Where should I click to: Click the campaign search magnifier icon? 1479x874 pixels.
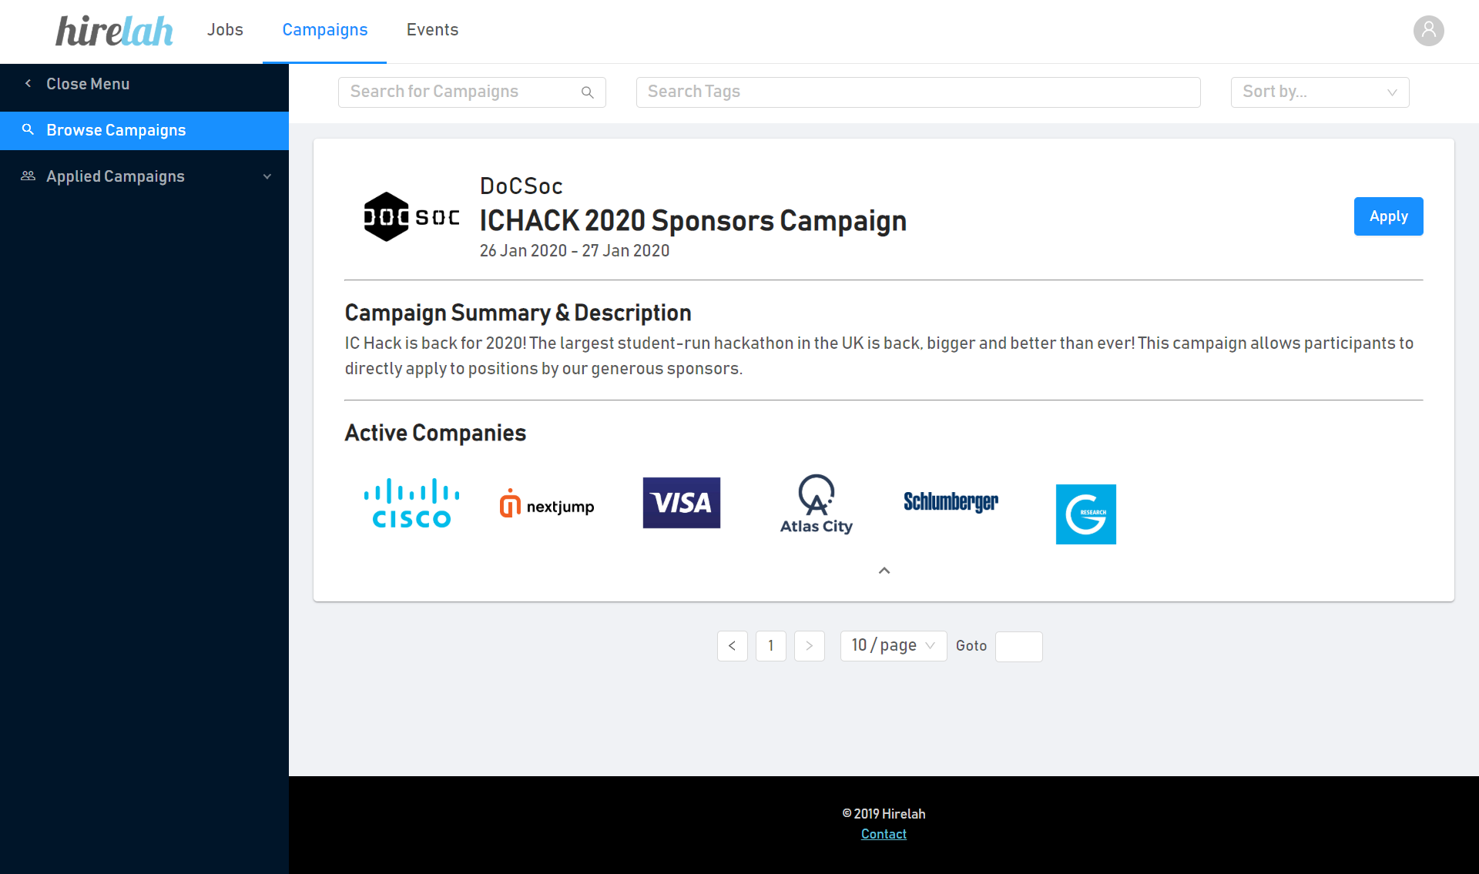tap(587, 92)
